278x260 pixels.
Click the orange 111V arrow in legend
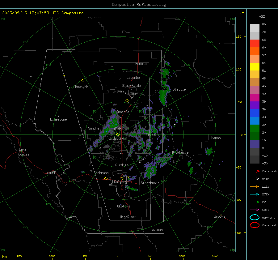pyautogui.click(x=255, y=186)
